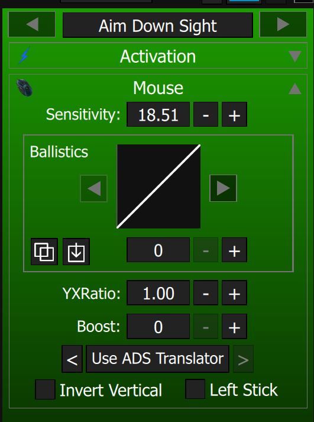Click the blue lightning Activation icon
The height and width of the screenshot is (422, 314).
[x=24, y=55]
